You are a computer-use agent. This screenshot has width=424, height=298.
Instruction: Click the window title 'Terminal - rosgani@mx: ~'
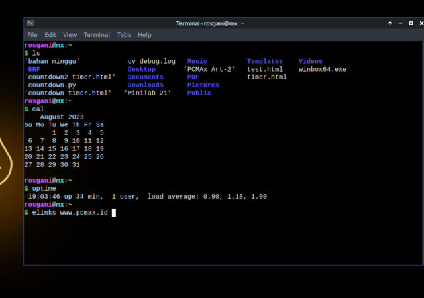(x=209, y=23)
